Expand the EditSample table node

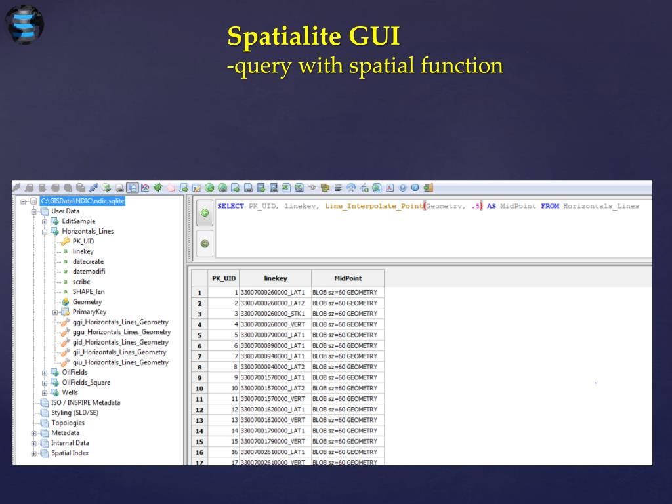point(45,222)
